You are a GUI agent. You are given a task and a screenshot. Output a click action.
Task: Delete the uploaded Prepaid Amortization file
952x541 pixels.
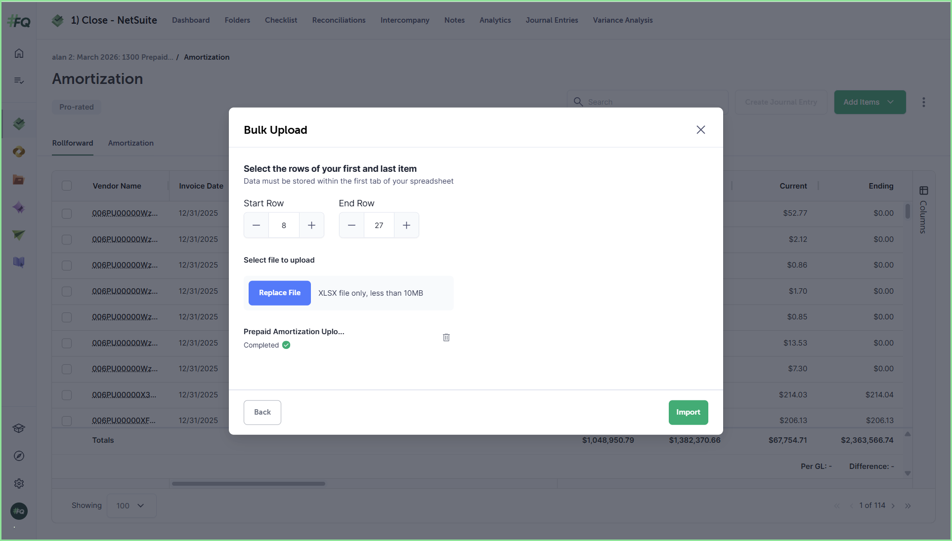(446, 338)
